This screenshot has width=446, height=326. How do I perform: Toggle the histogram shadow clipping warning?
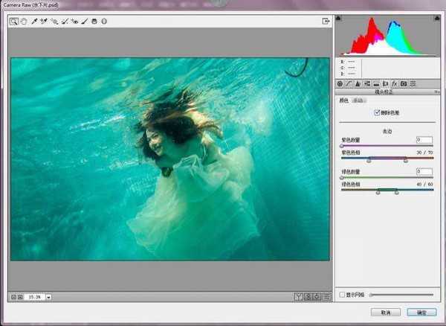340,17
